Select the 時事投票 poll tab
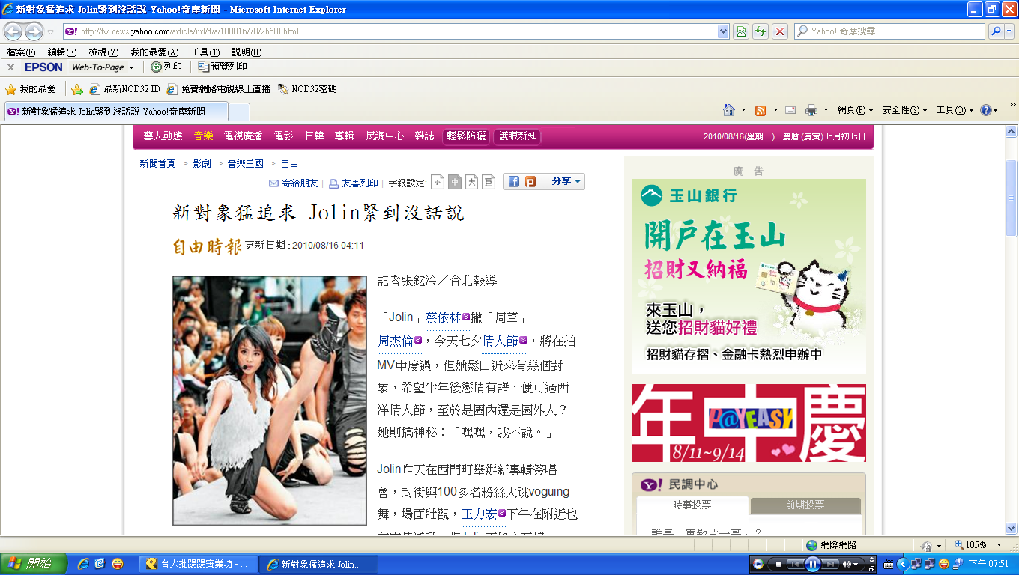The width and height of the screenshot is (1019, 575). tap(692, 505)
